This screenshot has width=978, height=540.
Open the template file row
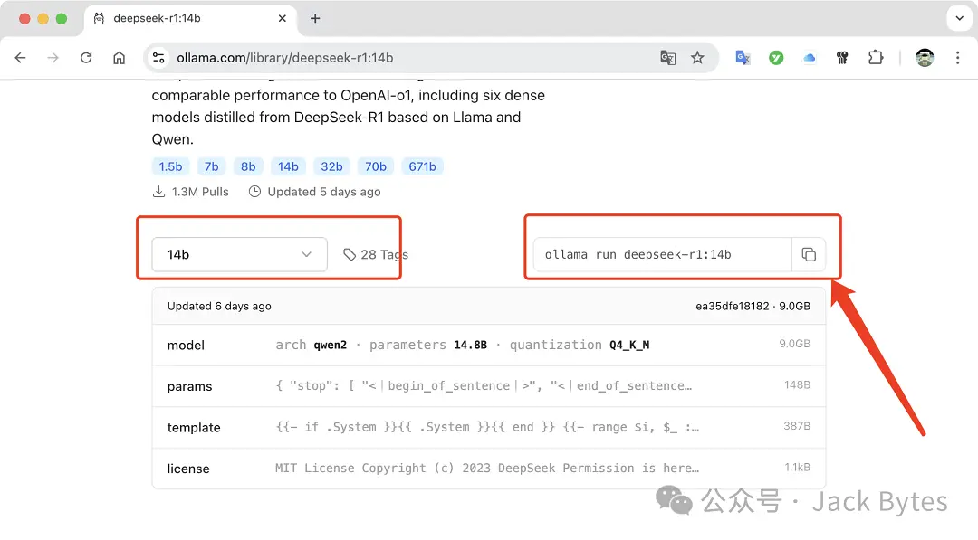(488, 427)
